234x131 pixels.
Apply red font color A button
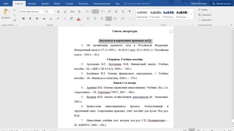pos(79,19)
